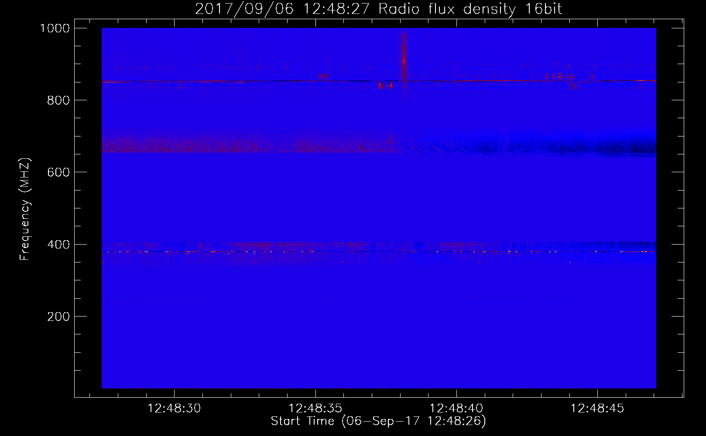Select the '800' frequency axis label
This screenshot has width=706, height=436.
pos(58,100)
